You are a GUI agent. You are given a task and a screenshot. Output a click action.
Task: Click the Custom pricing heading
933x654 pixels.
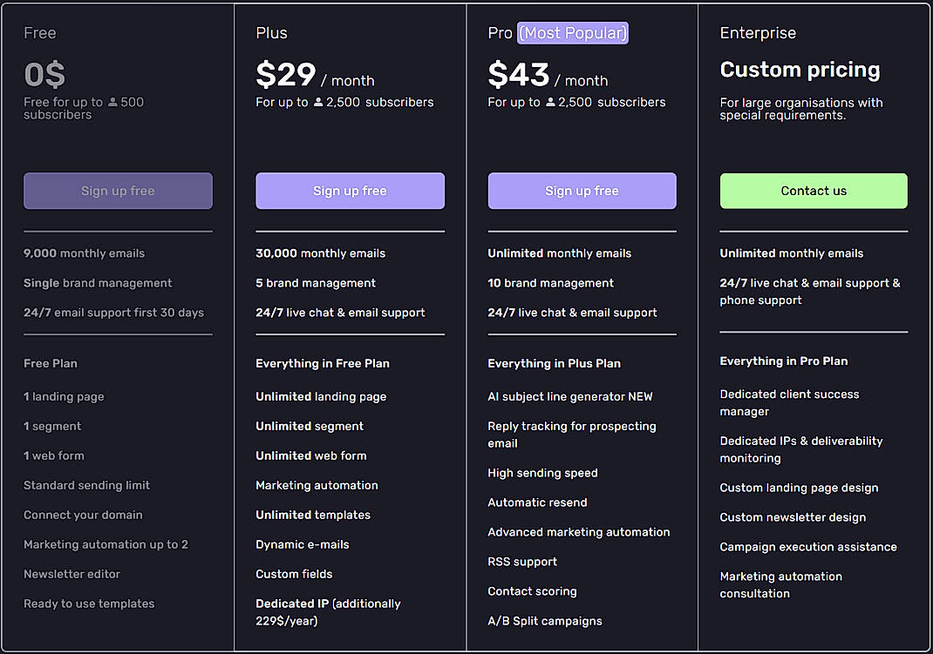[800, 70]
